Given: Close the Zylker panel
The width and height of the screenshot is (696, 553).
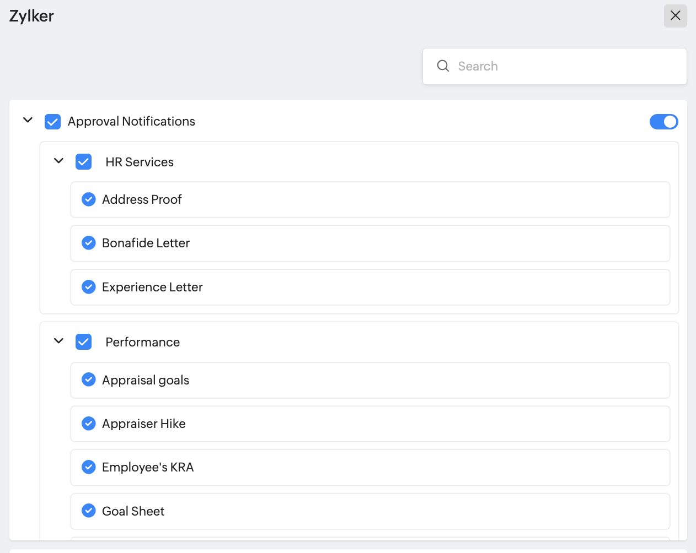Looking at the screenshot, I should (675, 16).
